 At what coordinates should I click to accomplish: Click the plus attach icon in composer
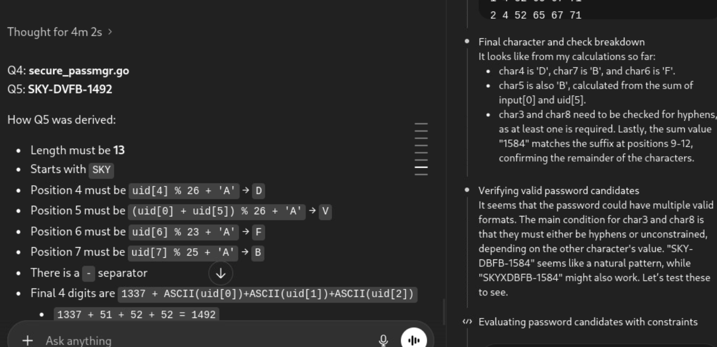tap(27, 341)
